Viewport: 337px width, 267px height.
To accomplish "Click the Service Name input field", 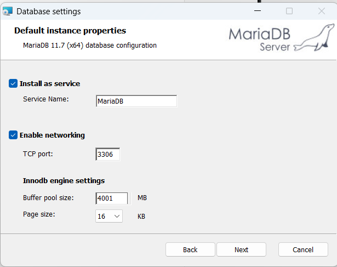I will [x=136, y=101].
